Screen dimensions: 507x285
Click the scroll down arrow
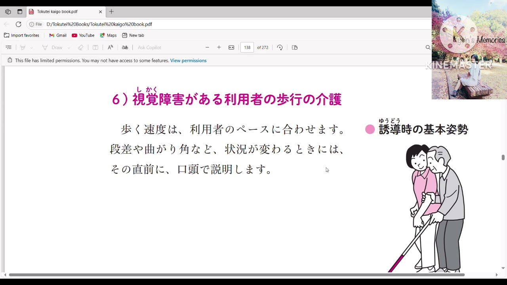click(x=503, y=268)
